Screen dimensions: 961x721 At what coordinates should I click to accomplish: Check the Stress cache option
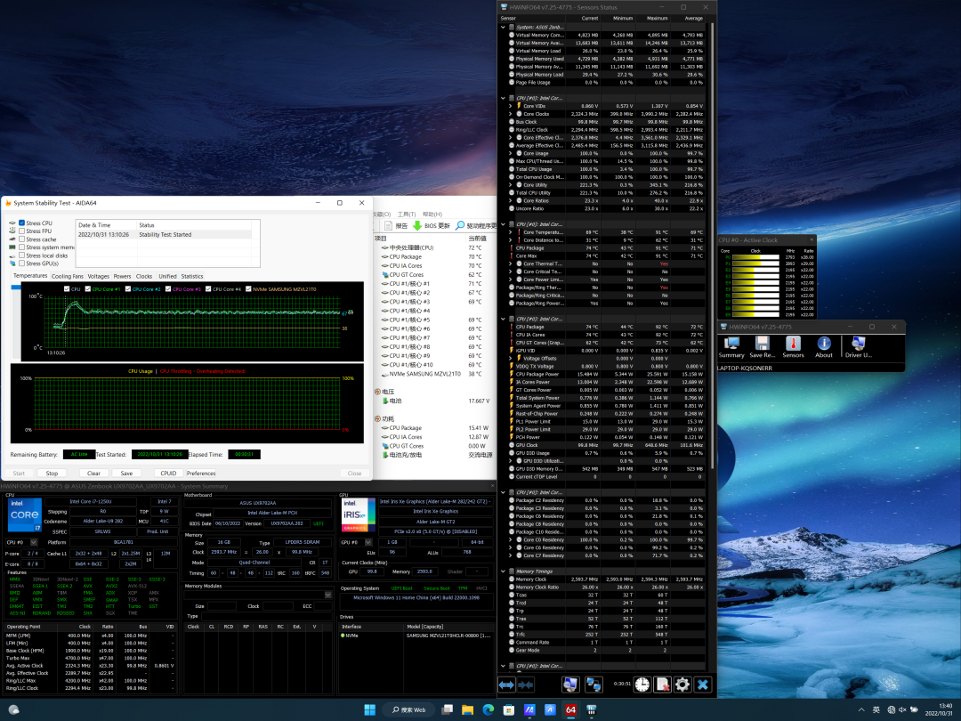(22, 239)
